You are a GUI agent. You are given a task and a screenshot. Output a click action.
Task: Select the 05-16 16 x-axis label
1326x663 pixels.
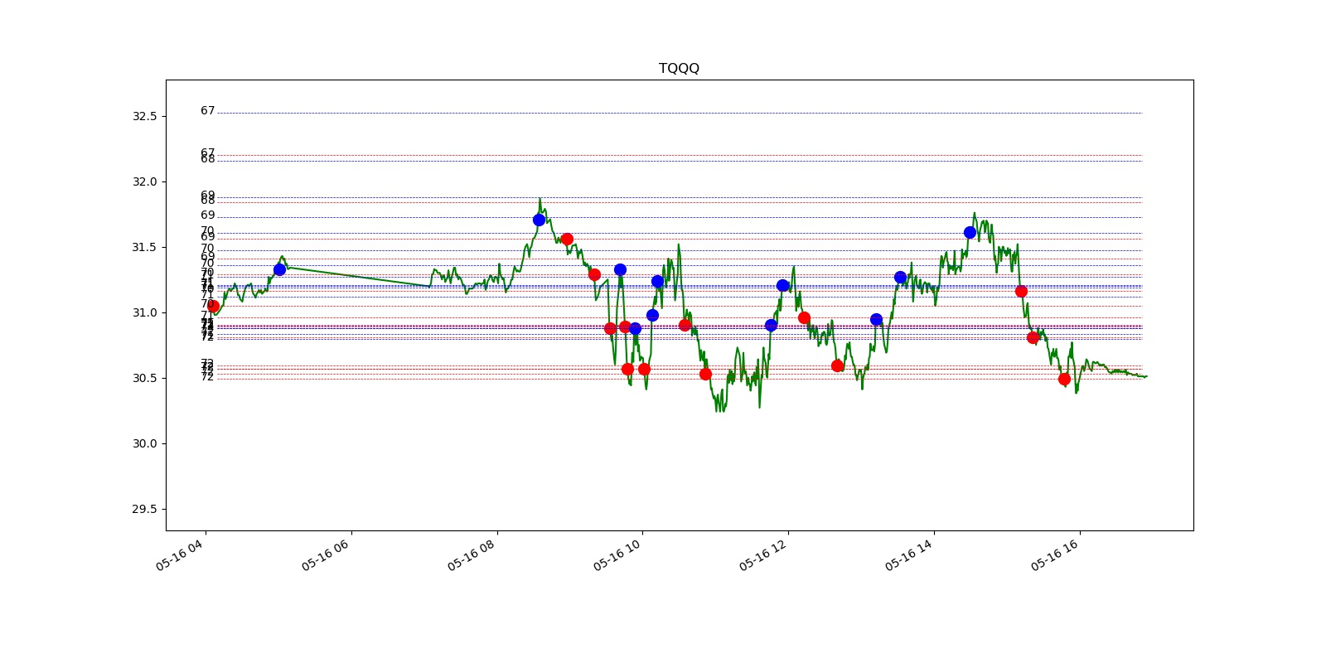click(x=1055, y=554)
